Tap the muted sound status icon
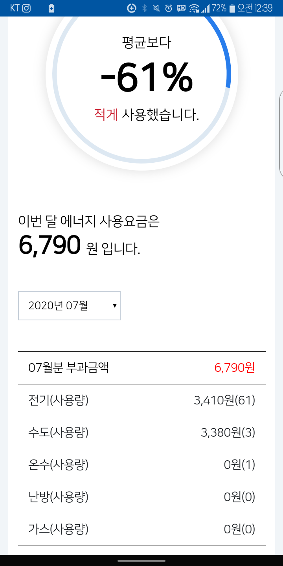 coord(156,8)
